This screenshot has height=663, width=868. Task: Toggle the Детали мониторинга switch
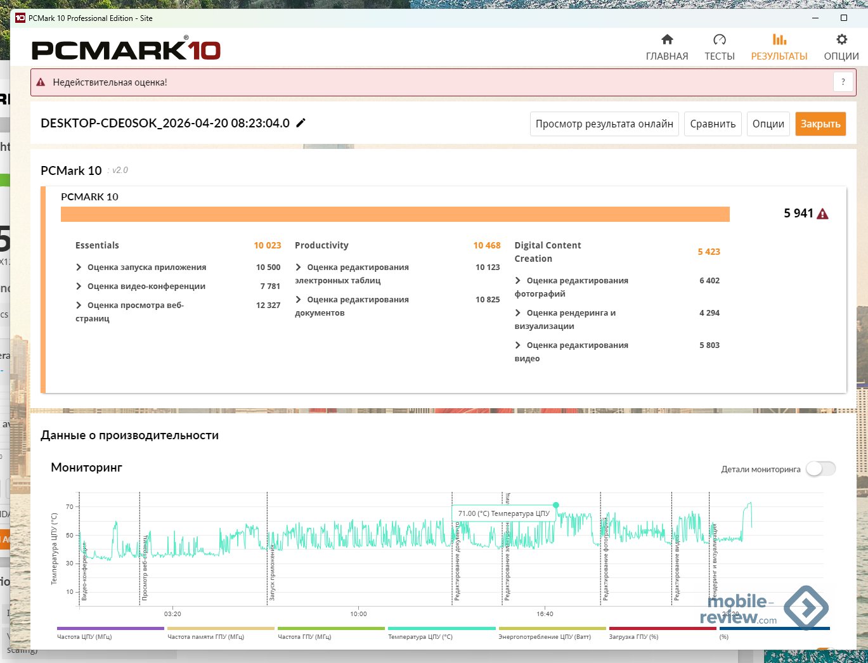point(820,469)
